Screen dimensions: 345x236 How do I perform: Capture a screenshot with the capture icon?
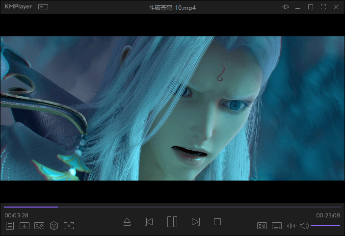pyautogui.click(x=69, y=226)
